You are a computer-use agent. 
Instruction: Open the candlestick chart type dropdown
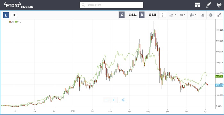point(193,15)
